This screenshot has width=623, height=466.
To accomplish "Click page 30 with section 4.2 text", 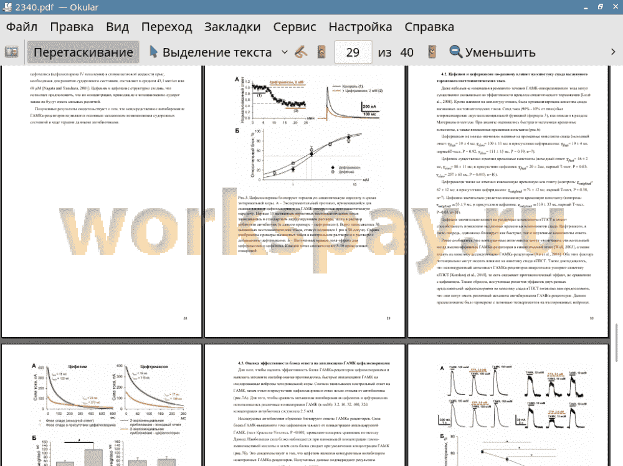I will tap(508, 201).
